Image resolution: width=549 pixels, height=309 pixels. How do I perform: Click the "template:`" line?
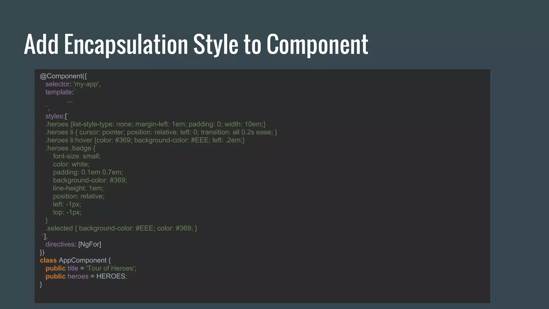point(61,92)
